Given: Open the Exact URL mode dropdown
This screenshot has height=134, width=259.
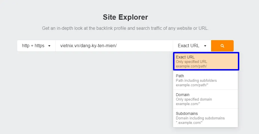Looking at the screenshot, I should (x=192, y=46).
